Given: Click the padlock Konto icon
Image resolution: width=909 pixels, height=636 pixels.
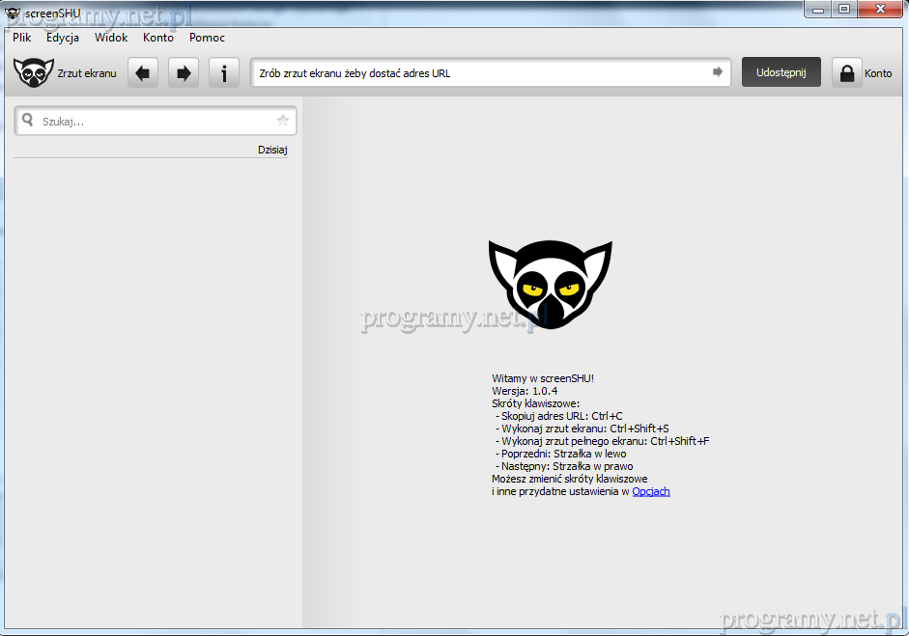Looking at the screenshot, I should point(847,73).
